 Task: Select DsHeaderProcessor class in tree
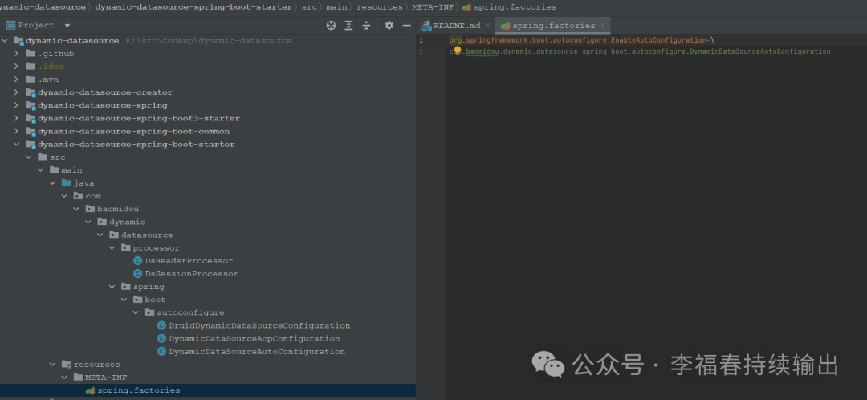point(189,260)
